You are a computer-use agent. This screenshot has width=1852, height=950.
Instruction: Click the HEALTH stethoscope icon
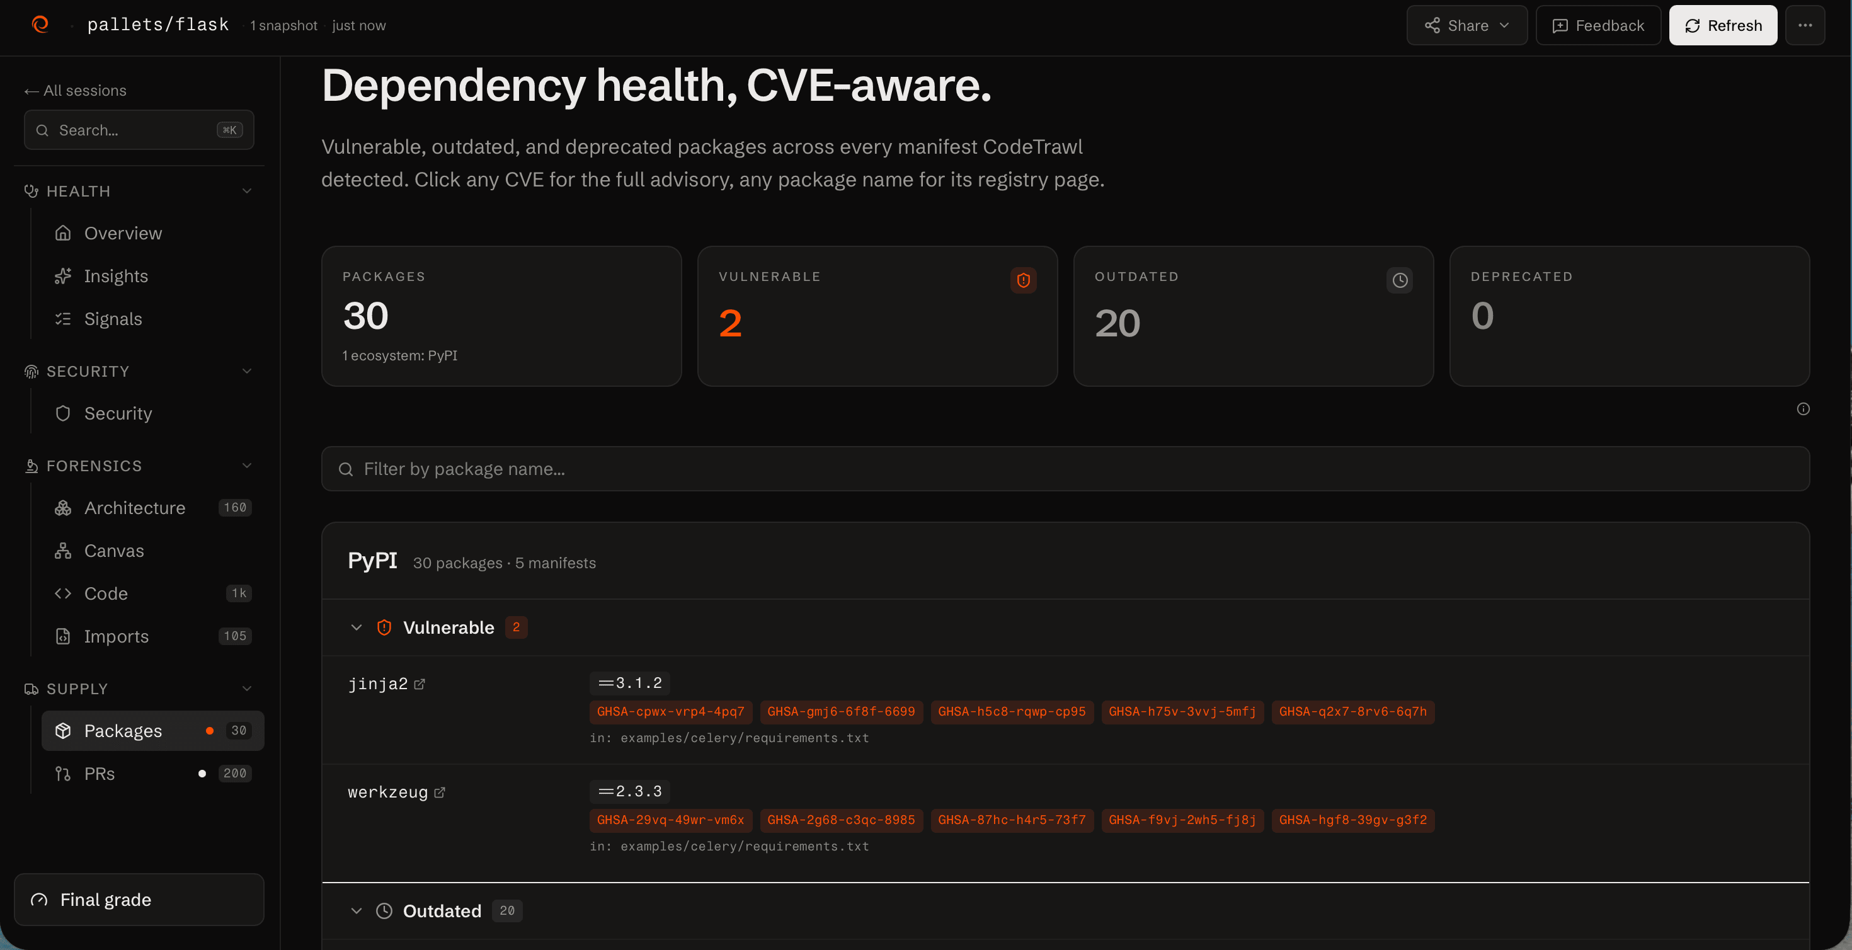click(x=31, y=192)
